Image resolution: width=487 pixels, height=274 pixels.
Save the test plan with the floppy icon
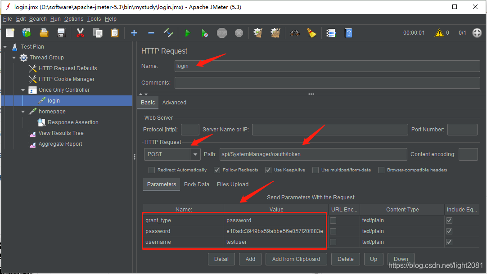click(x=61, y=33)
